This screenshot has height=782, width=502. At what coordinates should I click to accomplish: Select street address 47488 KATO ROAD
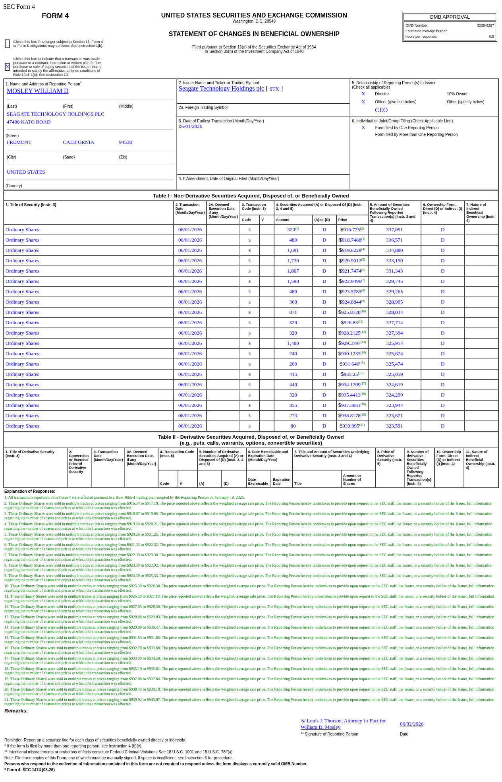(x=29, y=122)
